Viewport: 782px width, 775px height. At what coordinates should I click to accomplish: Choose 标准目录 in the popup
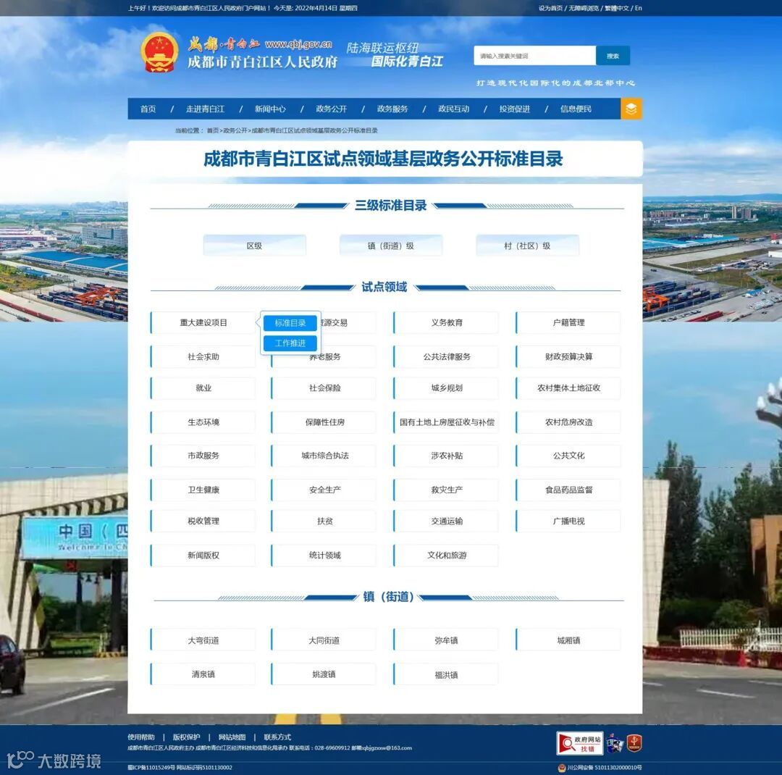coord(290,323)
